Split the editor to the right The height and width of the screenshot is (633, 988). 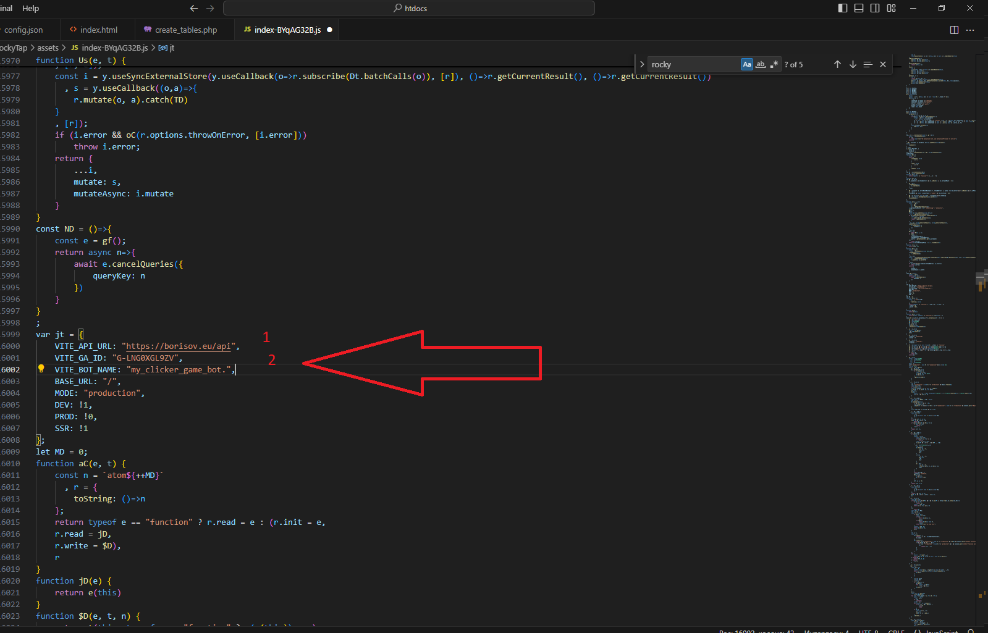[954, 30]
